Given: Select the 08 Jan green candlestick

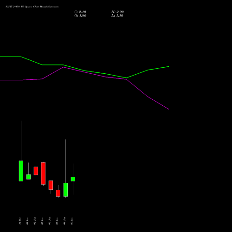Looking at the screenshot, I should (x=65, y=190).
